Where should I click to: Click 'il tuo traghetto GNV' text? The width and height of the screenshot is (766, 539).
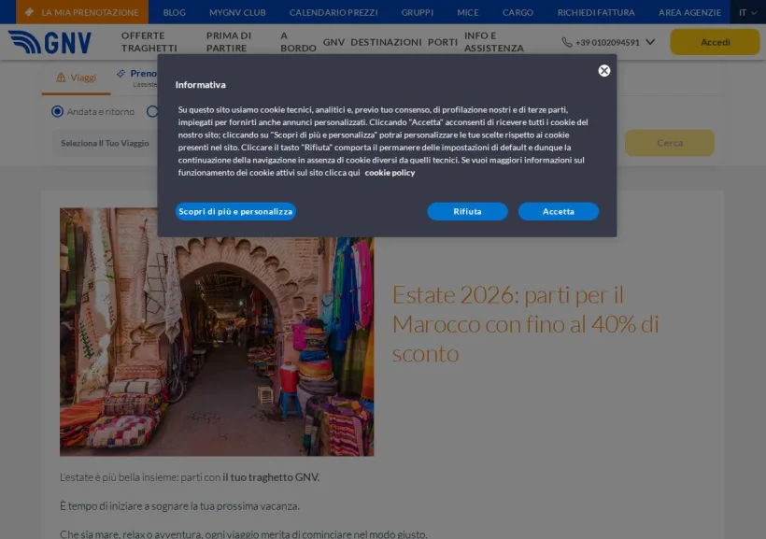(271, 477)
